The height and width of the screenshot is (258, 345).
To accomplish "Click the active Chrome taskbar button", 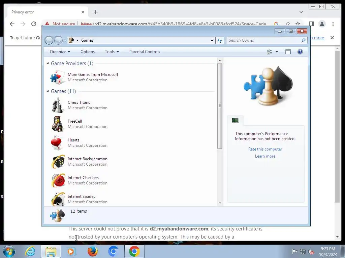I will (134, 251).
